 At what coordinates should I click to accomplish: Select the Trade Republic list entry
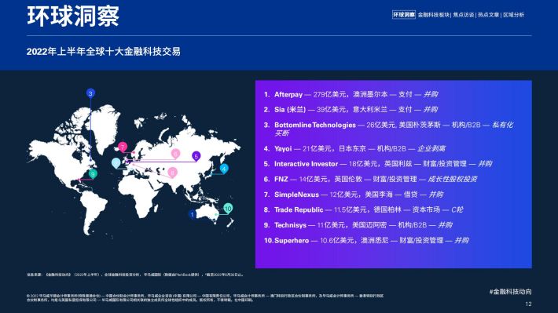coord(363,209)
